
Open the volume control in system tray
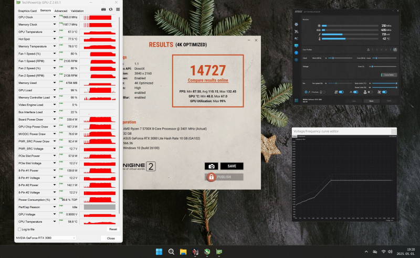[x=390, y=252]
